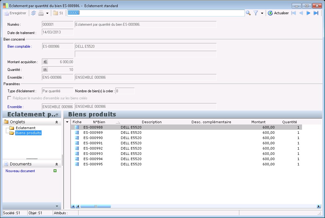
Task: Click the Nouveau document link
Action: pyautogui.click(x=20, y=171)
